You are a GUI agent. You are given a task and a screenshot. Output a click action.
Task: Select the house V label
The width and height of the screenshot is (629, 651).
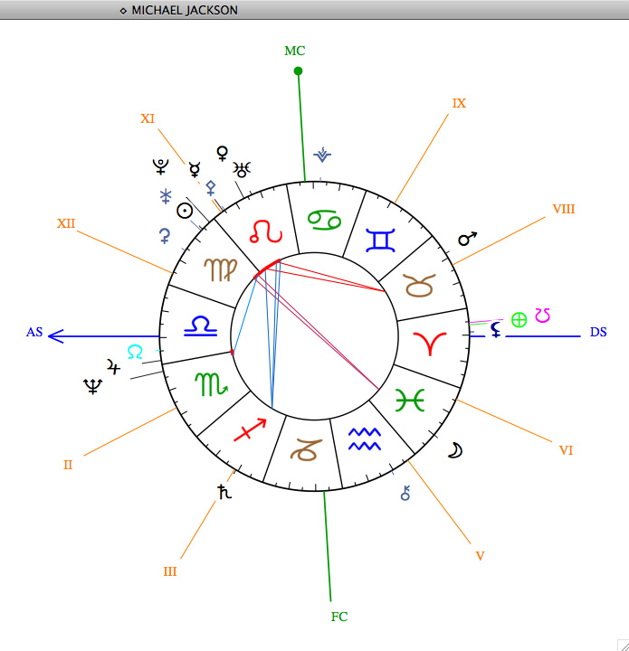tap(480, 556)
